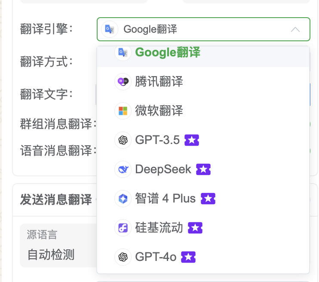Pick 硅基流动 from the engine list
The image size is (319, 282).
[203, 228]
